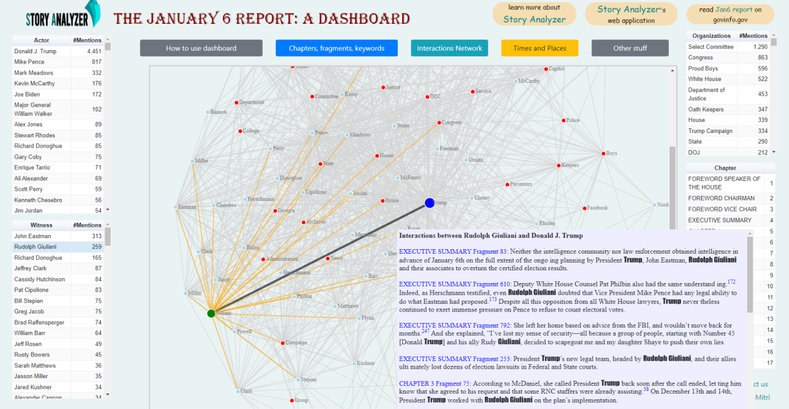789x409 pixels.
Task: Select Donald J. Trump in Actor list
Action: 58,51
